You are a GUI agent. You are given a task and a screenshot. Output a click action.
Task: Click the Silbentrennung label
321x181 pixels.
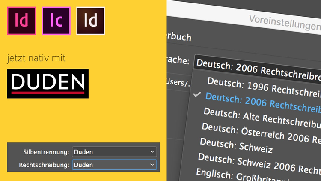(x=46, y=152)
